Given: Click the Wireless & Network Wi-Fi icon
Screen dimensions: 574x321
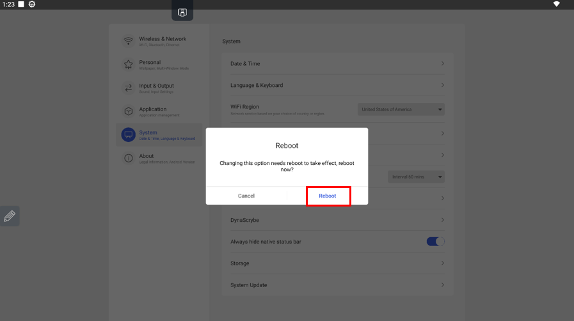Looking at the screenshot, I should click(128, 41).
